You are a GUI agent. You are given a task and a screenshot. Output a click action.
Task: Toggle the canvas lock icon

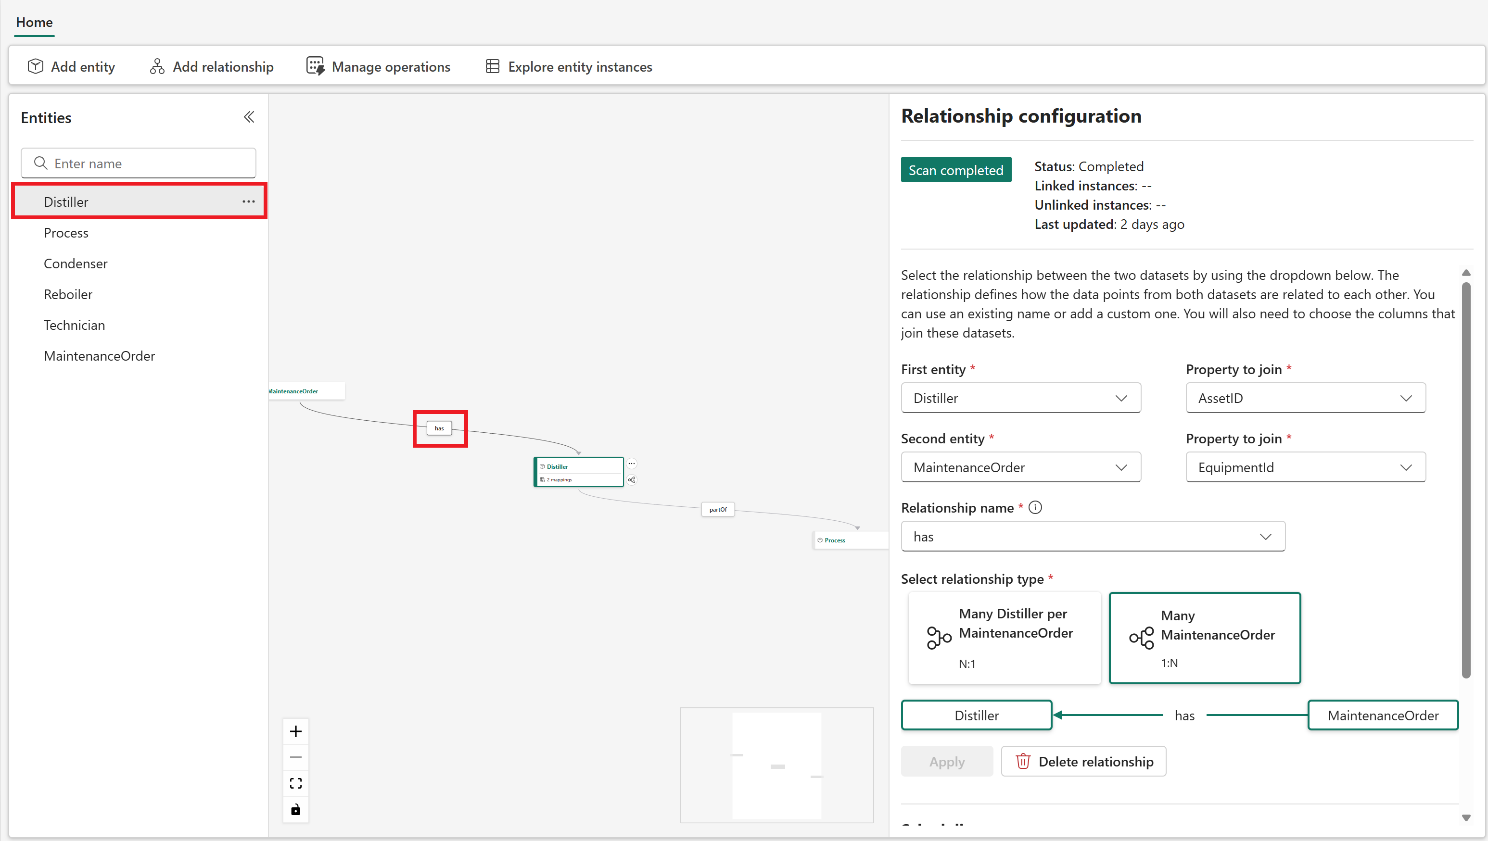point(296,809)
